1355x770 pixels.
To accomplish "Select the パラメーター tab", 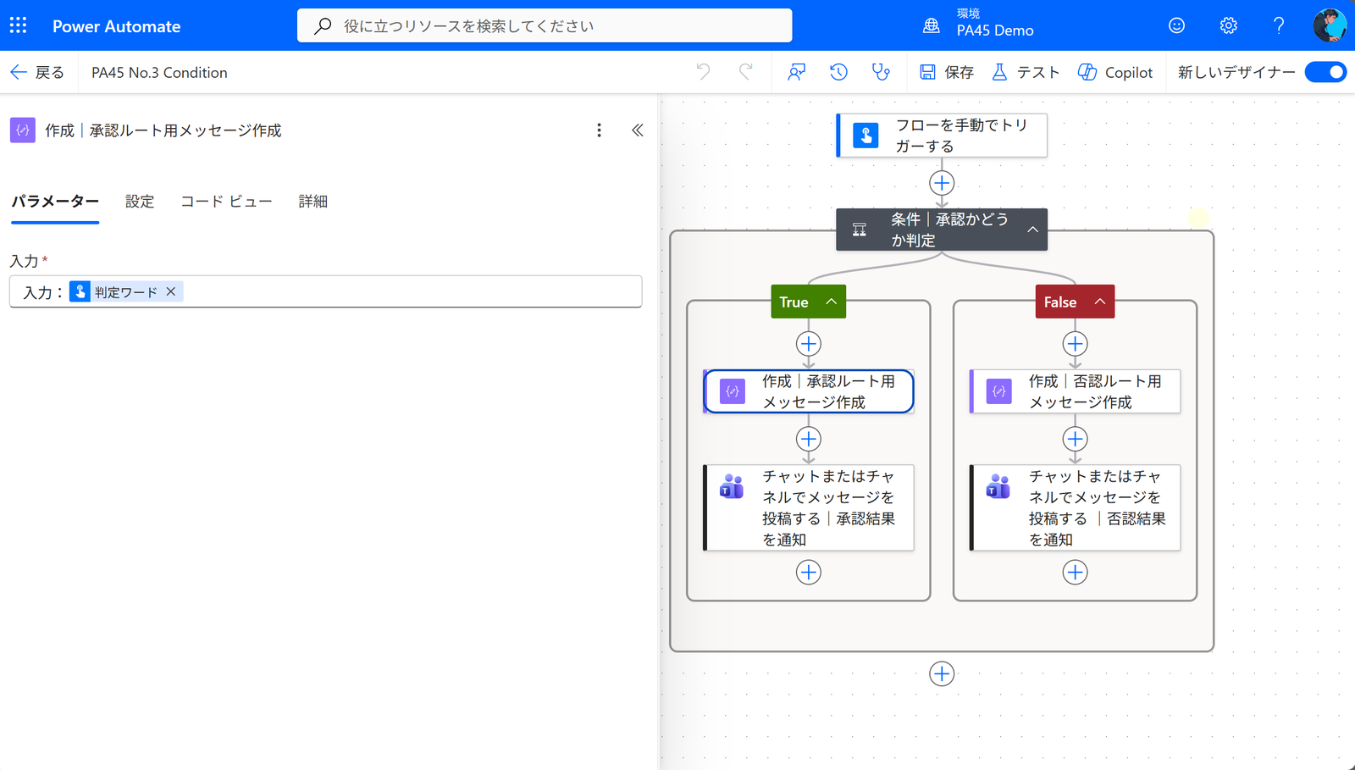I will point(55,201).
